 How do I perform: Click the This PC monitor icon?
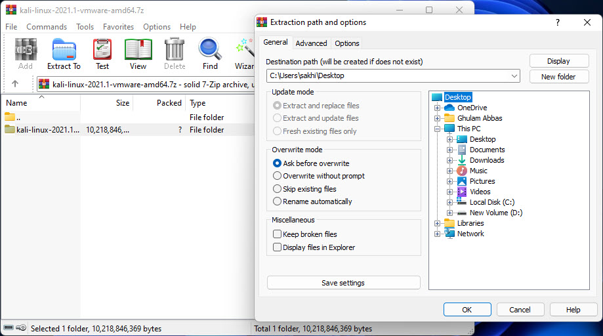coord(449,129)
